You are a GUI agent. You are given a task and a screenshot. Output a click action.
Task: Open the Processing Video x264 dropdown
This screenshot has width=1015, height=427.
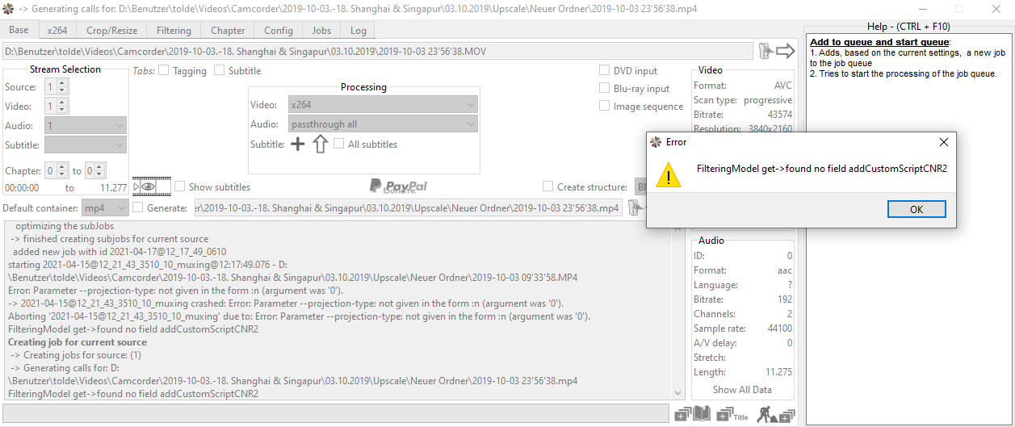pyautogui.click(x=383, y=105)
